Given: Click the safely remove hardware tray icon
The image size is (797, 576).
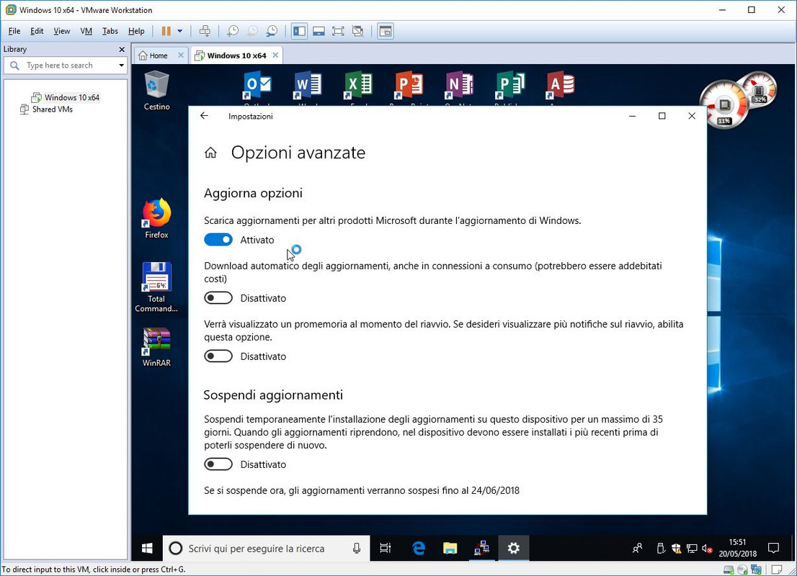Looking at the screenshot, I should [661, 548].
